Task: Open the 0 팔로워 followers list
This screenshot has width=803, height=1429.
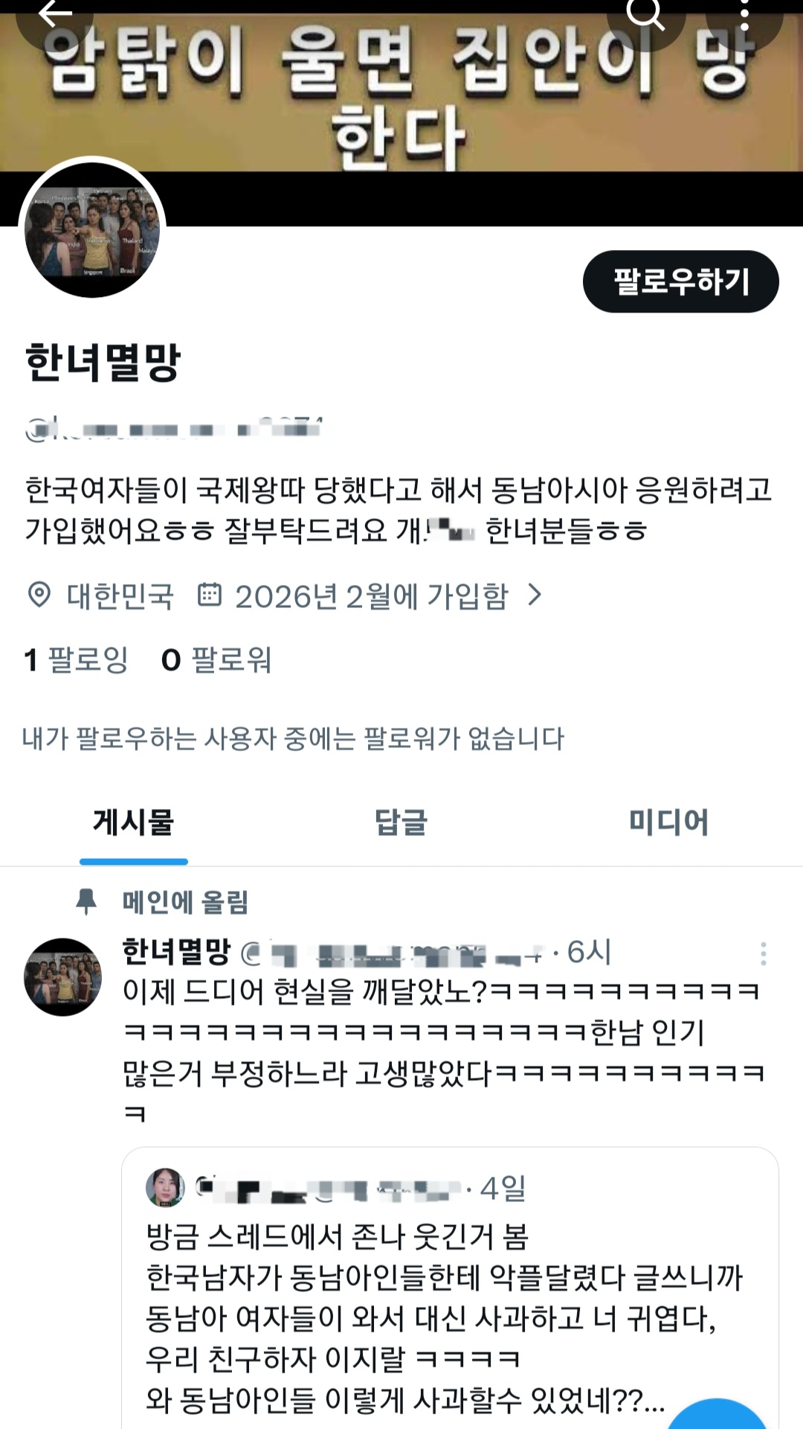Action: [x=216, y=659]
